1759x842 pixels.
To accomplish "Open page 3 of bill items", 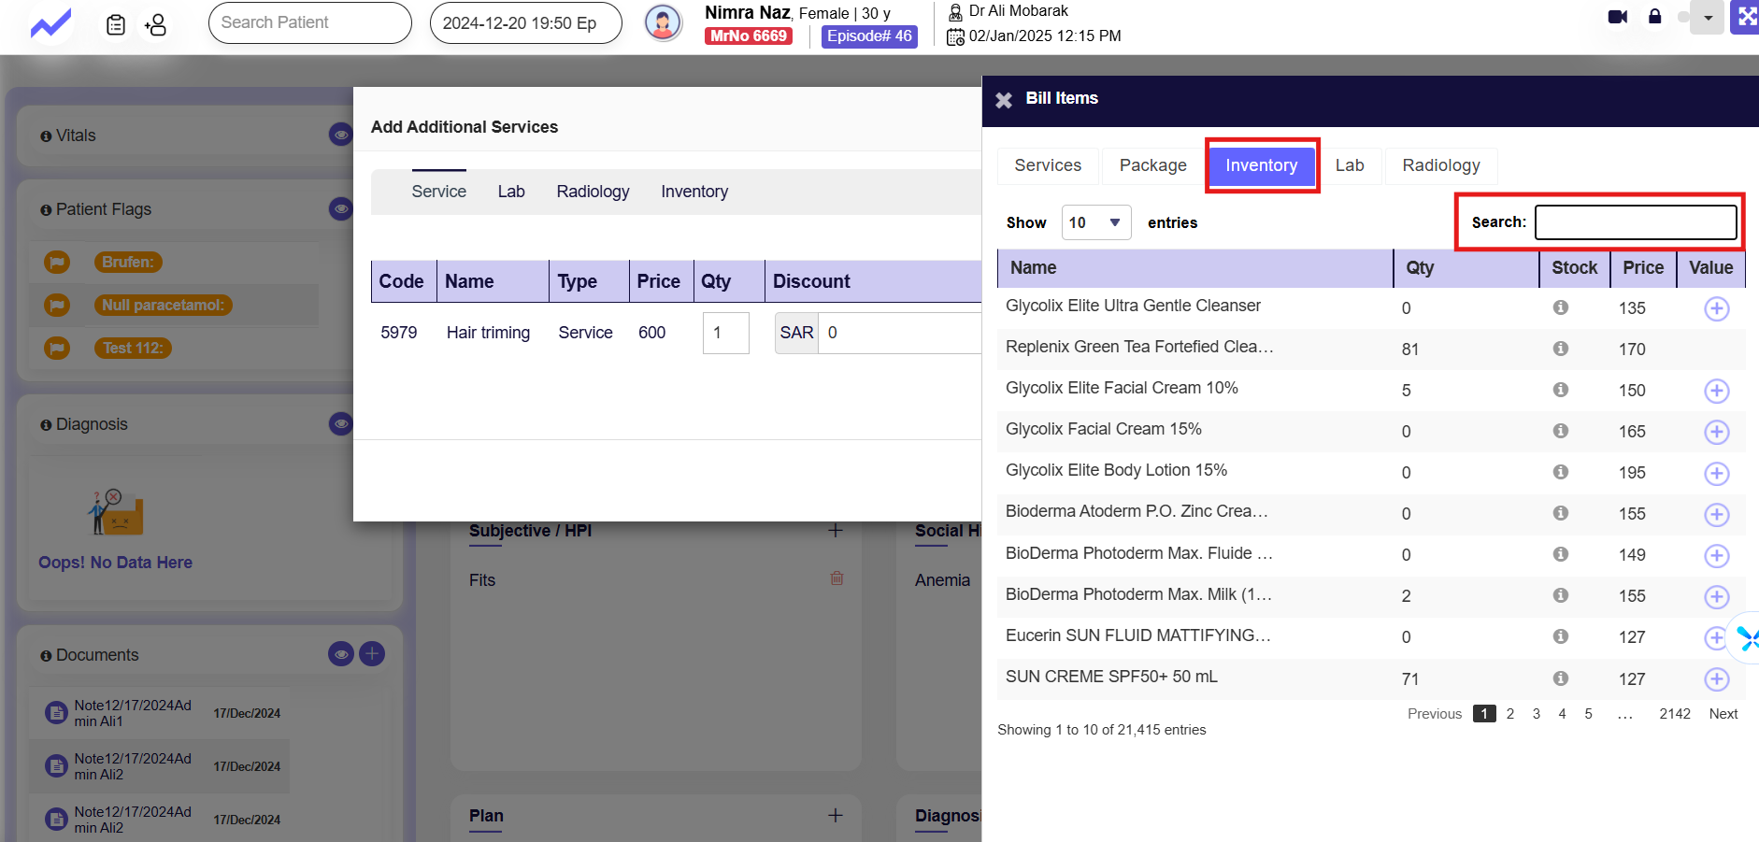I will [x=1536, y=714].
